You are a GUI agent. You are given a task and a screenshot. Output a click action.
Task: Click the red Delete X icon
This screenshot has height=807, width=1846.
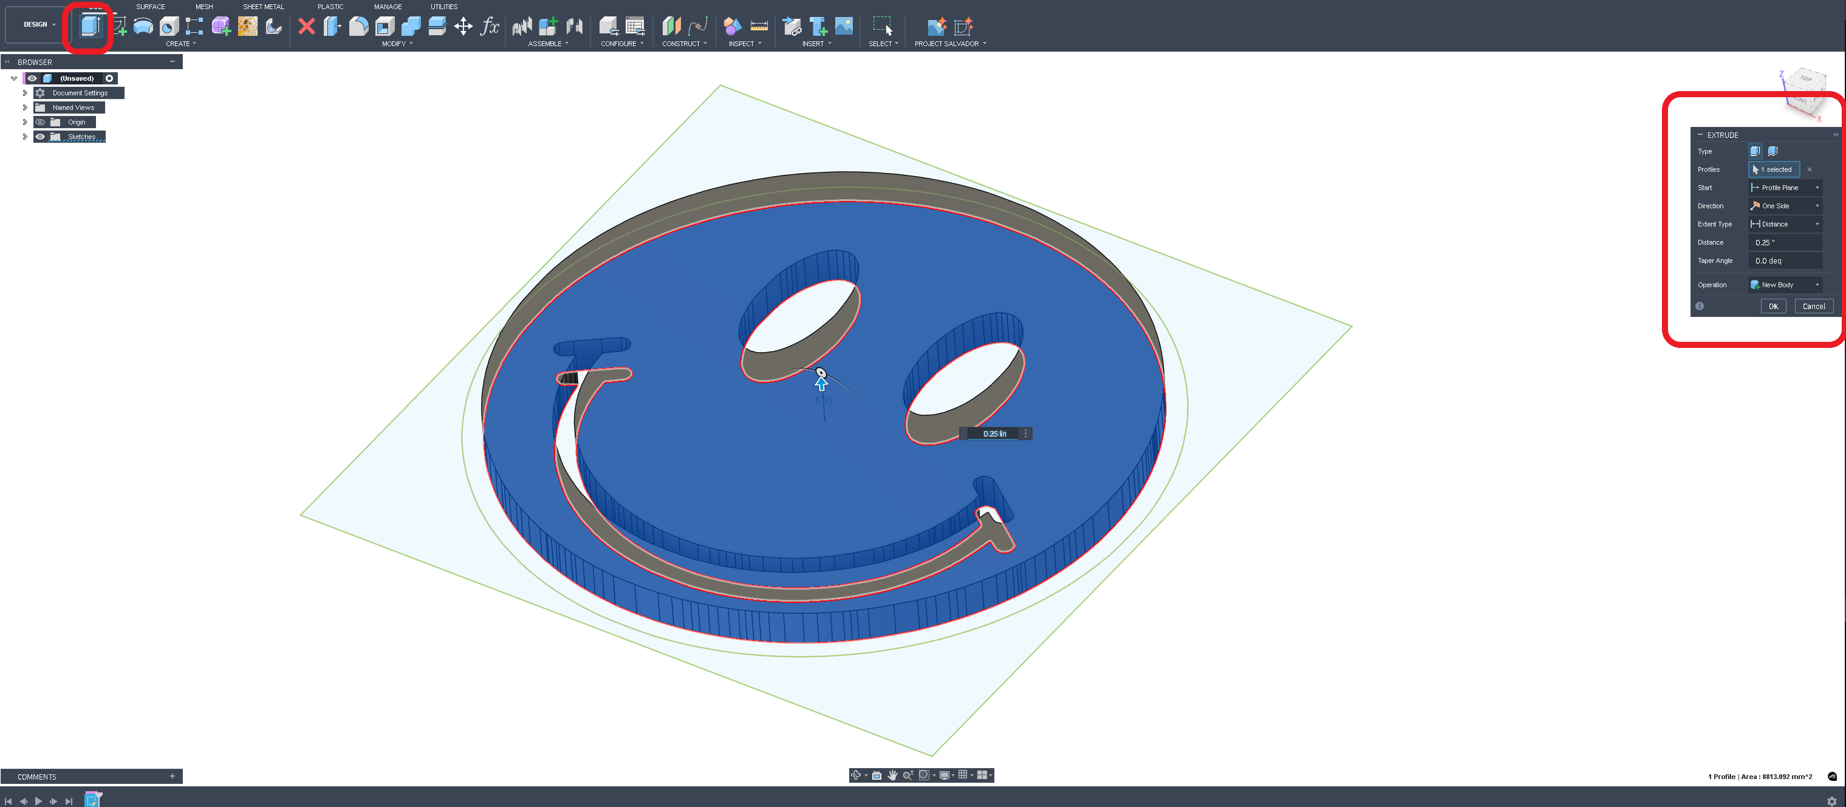click(x=306, y=27)
